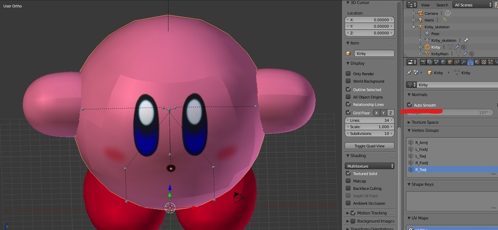This screenshot has height=230, width=498.
Task: Disable the Outline Selected checkbox
Action: [x=348, y=89]
